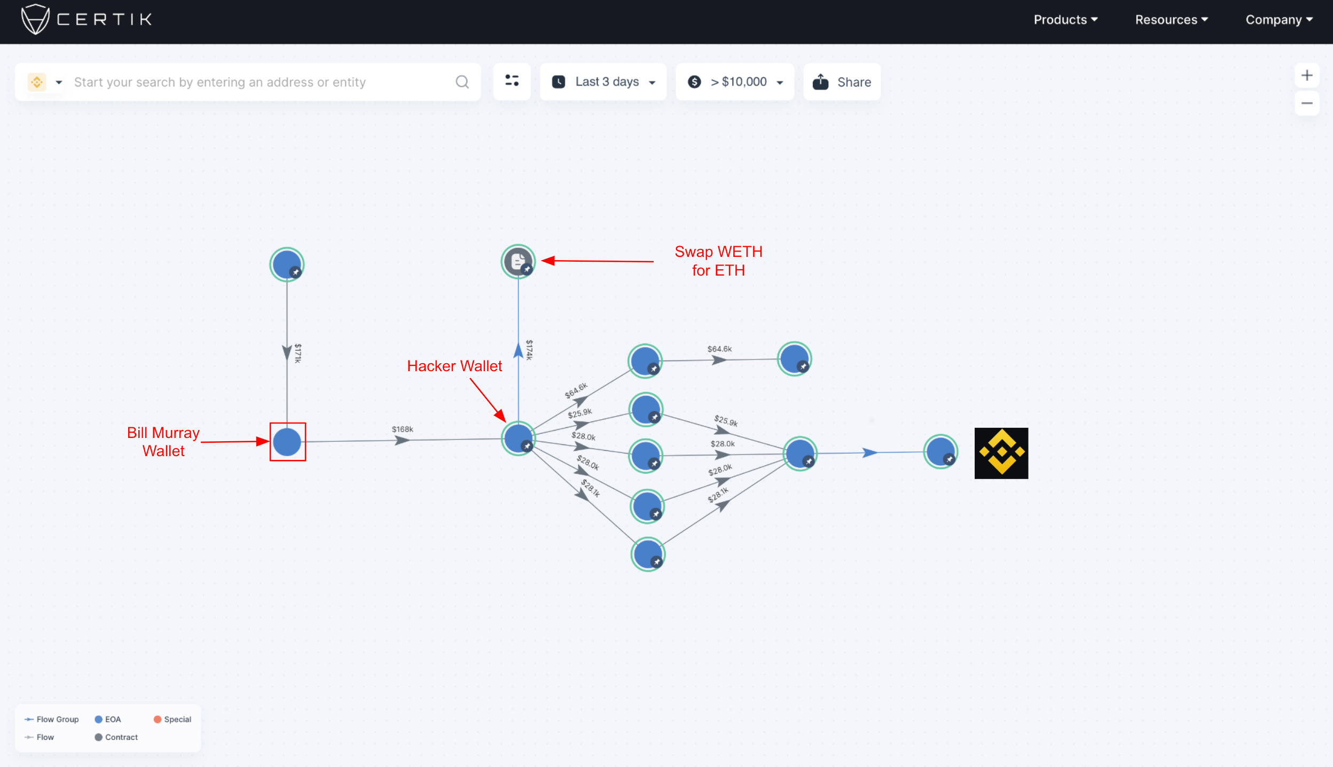The image size is (1333, 767).
Task: Select the gray contract node at top
Action: click(517, 261)
